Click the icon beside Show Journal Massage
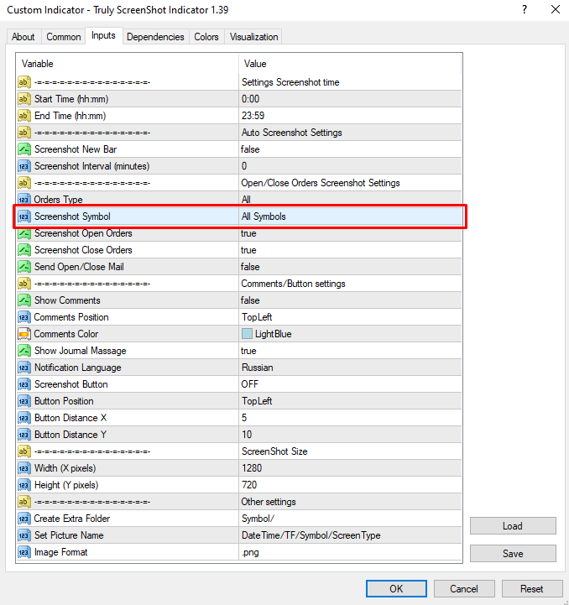 tap(24, 351)
